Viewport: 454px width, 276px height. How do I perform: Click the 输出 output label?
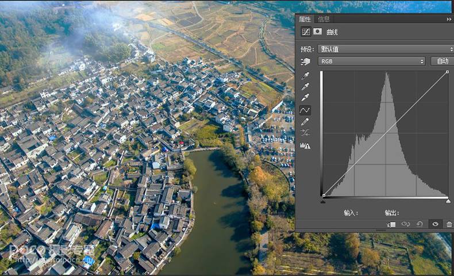pos(392,213)
